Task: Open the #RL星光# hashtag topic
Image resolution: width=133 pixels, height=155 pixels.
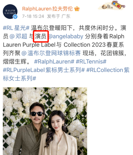Action: coord(16,28)
